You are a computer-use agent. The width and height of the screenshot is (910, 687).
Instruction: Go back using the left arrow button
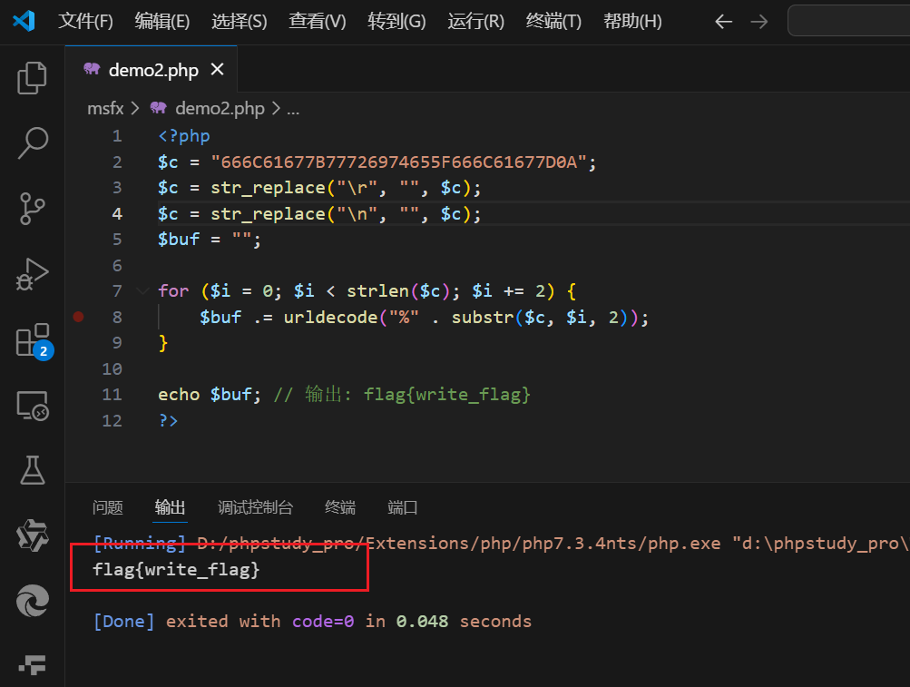723,21
